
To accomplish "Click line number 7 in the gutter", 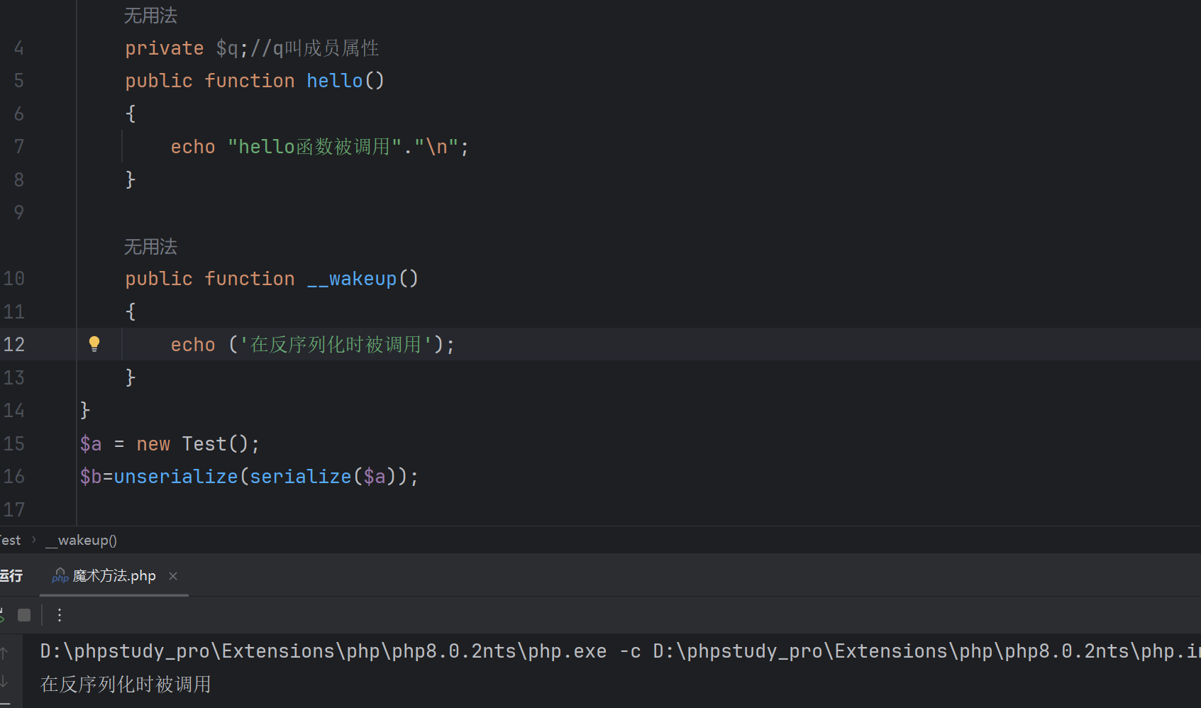I will coord(19,147).
